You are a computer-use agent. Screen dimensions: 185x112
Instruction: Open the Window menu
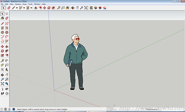[37, 4]
